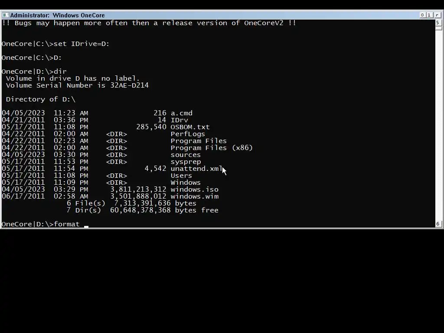This screenshot has height=333, width=444.
Task: Click the Windows directory name
Action: (186, 183)
